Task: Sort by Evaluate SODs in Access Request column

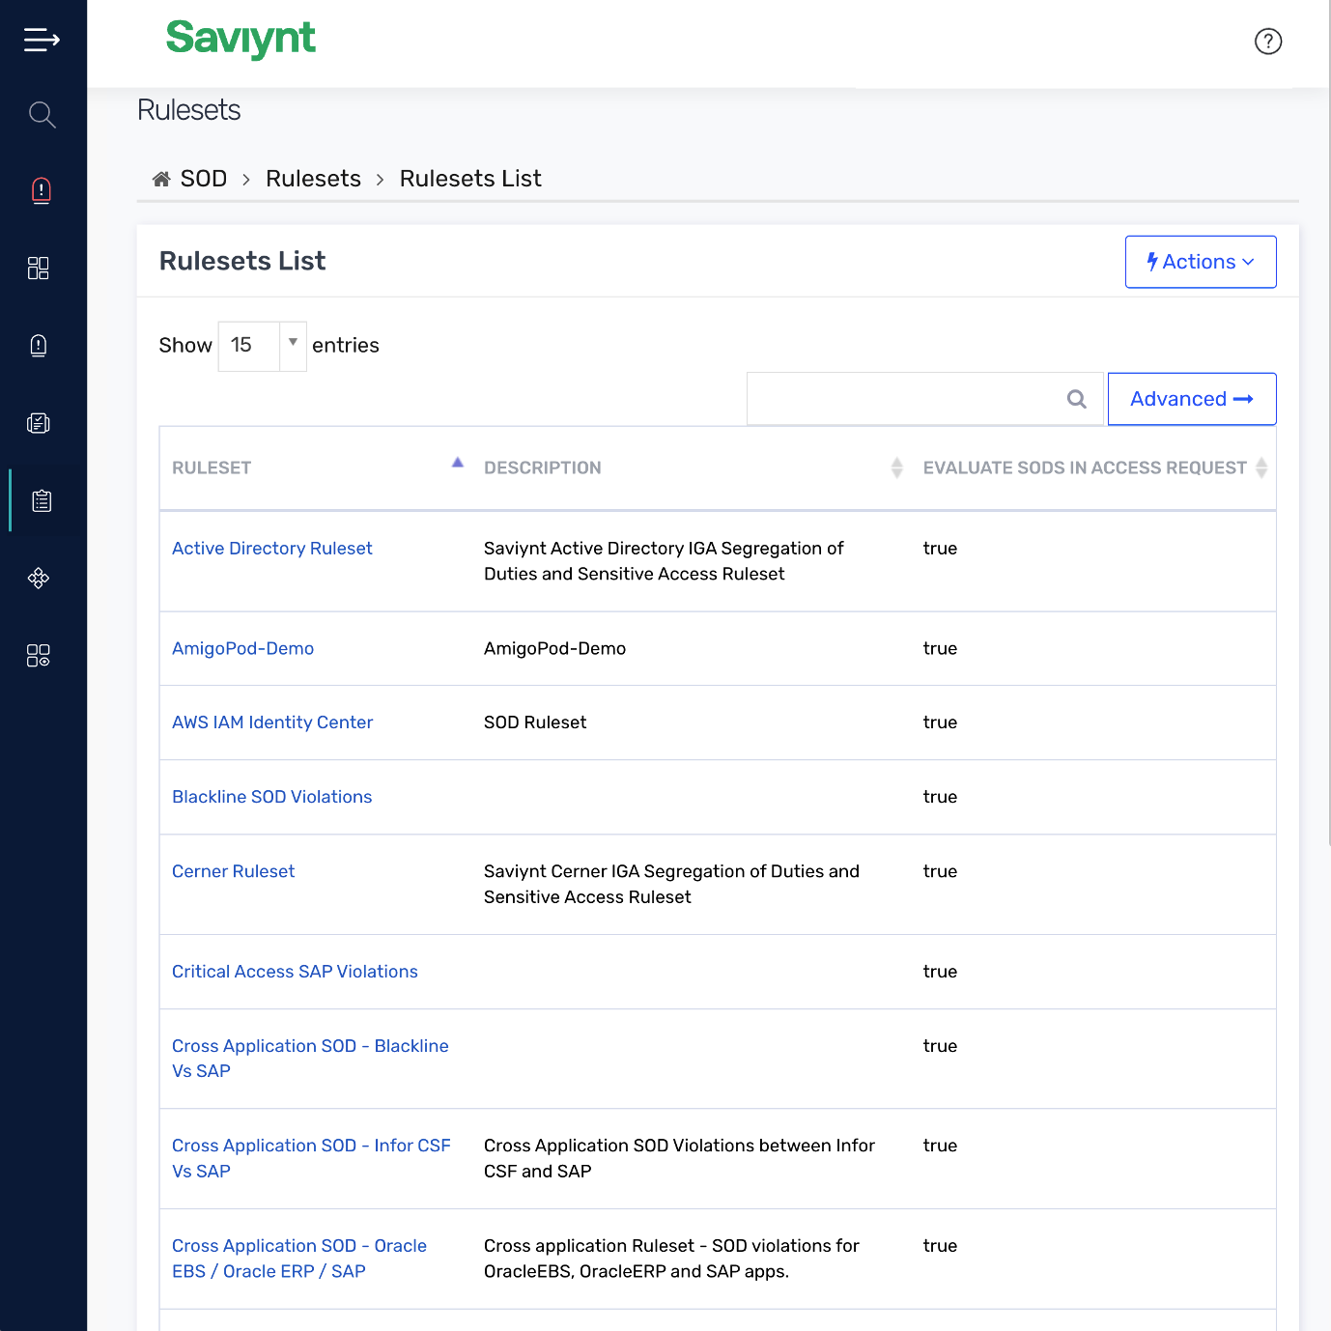Action: pyautogui.click(x=1261, y=467)
